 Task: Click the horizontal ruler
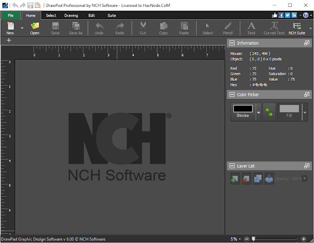120,52
